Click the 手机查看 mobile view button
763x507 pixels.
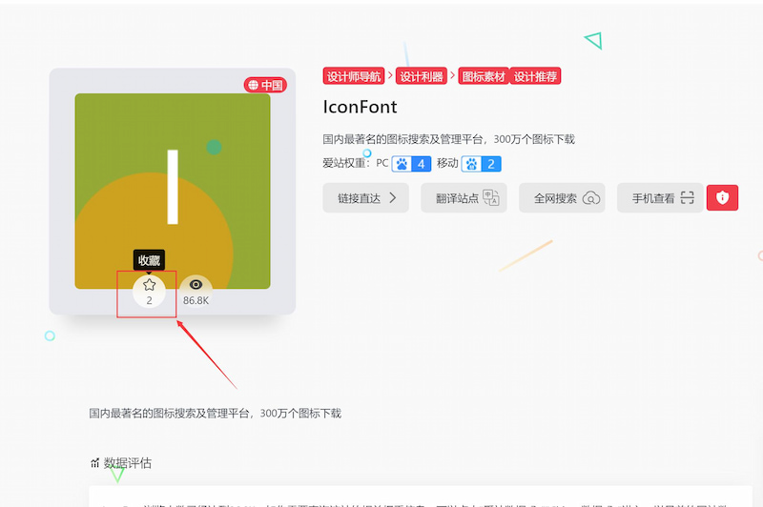[x=660, y=198]
